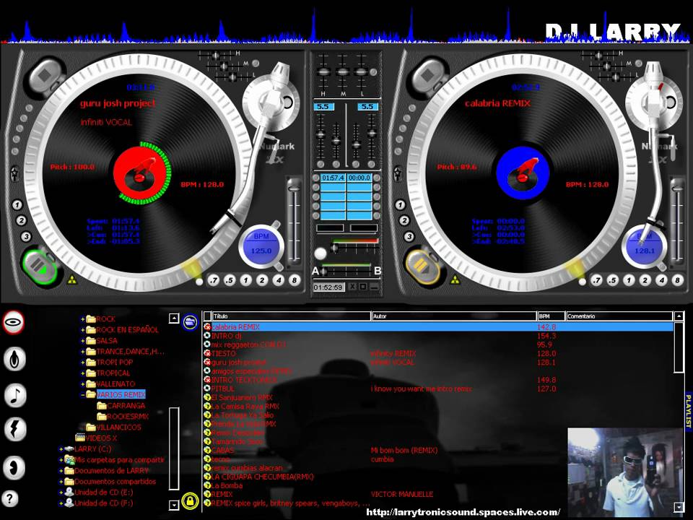Expand Unidad de CD (E:) node
This screenshot has width=693, height=520.
[61, 492]
